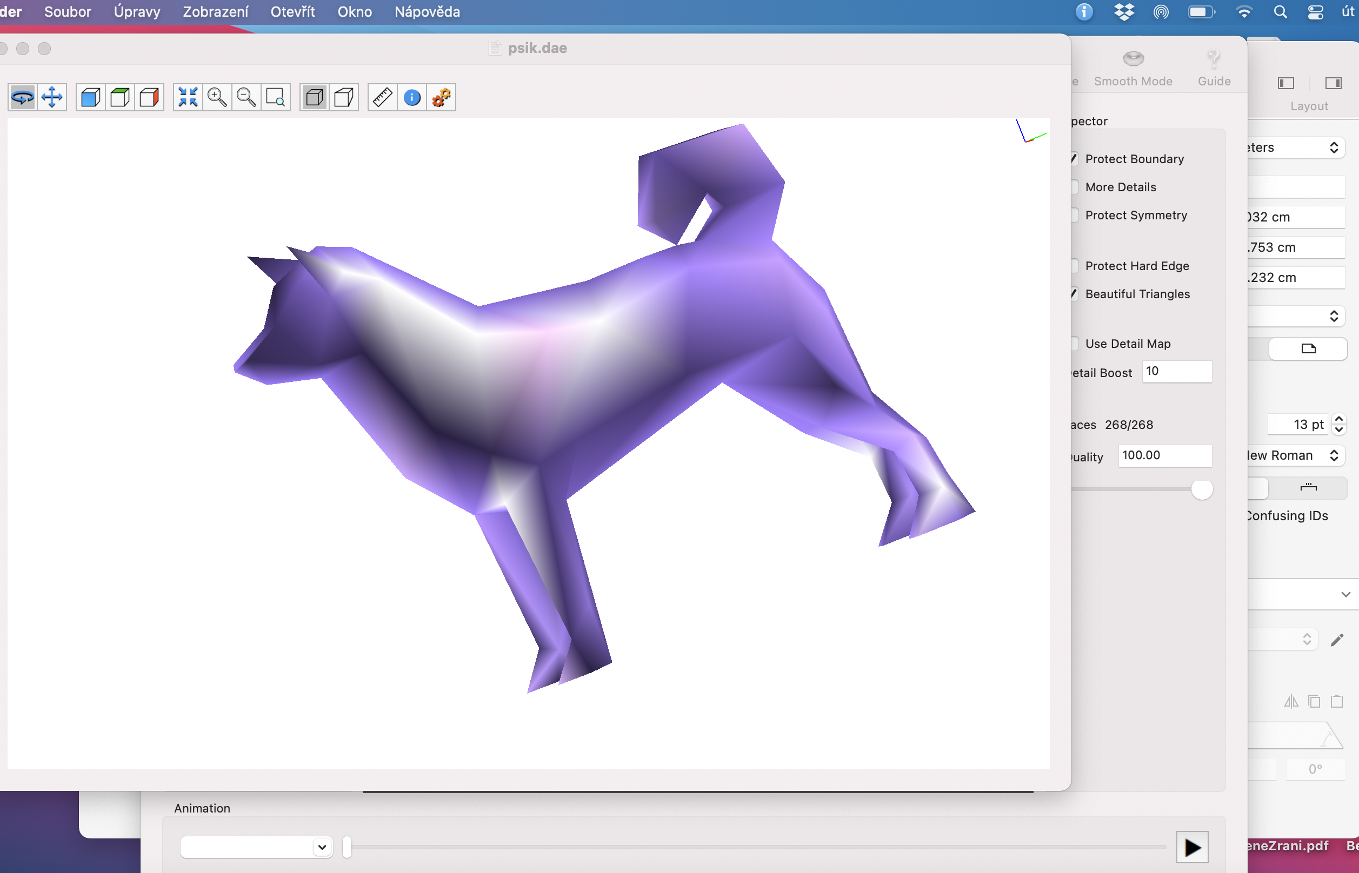Click the Quality slider handle
Screen dimensions: 1359x873
[x=1201, y=489]
